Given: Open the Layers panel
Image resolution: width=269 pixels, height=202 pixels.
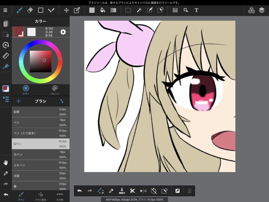Looking at the screenshot, I should tap(261, 10).
